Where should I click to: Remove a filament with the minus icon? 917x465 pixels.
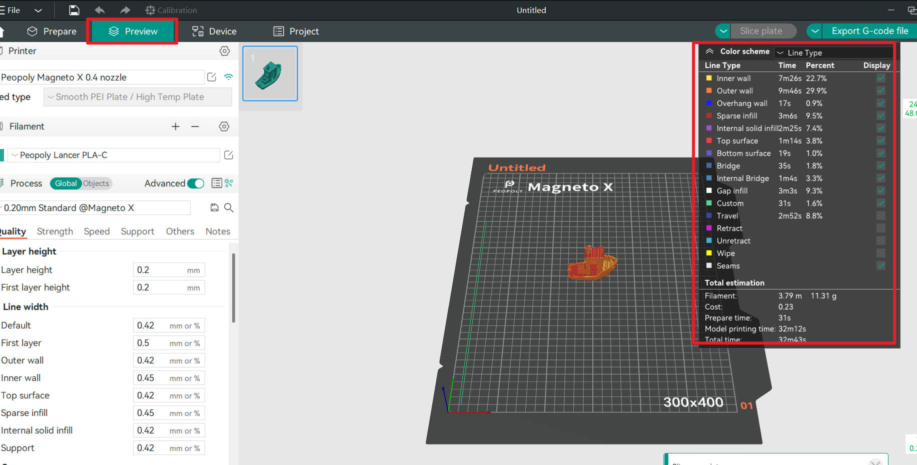[x=195, y=126]
